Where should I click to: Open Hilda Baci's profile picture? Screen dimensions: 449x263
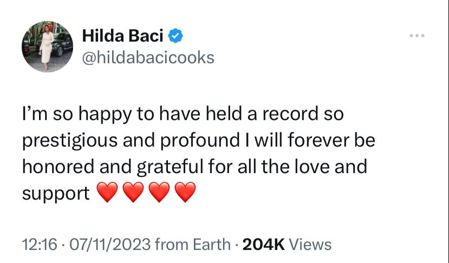[47, 47]
